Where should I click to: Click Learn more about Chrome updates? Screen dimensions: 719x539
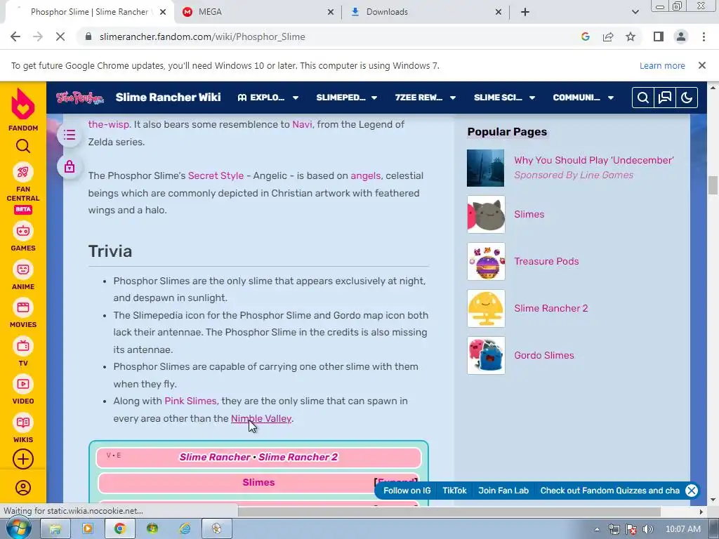662,65
